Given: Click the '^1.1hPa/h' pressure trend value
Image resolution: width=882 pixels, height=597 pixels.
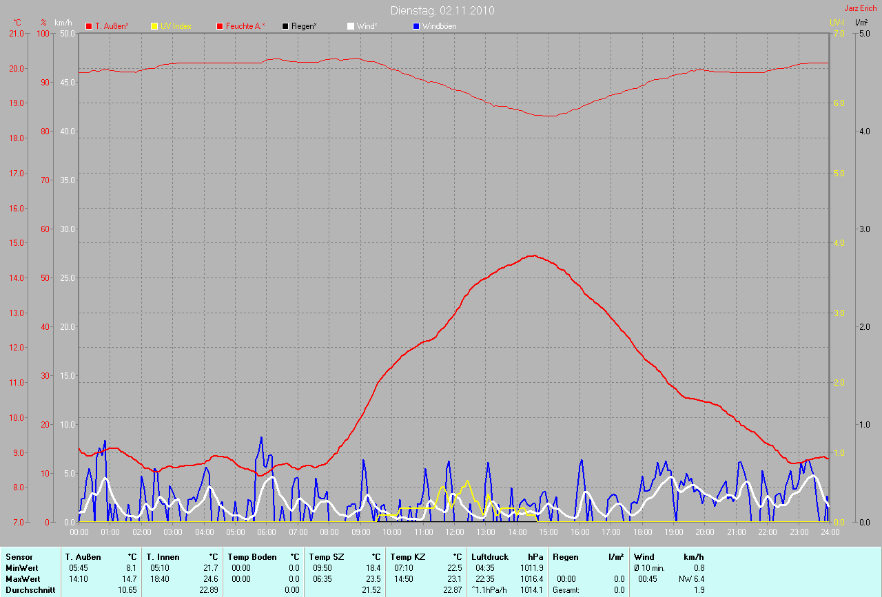Looking at the screenshot, I should [489, 590].
